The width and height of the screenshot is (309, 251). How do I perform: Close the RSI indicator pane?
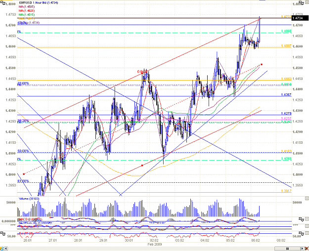pos(307,233)
